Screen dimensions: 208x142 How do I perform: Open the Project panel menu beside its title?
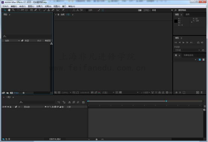(9, 15)
